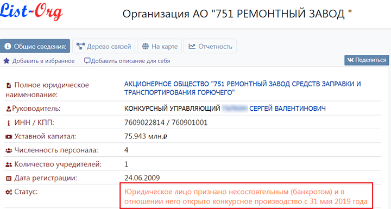Click the Руководитель label
Image resolution: width=391 pixels, height=209 pixels.
point(36,109)
